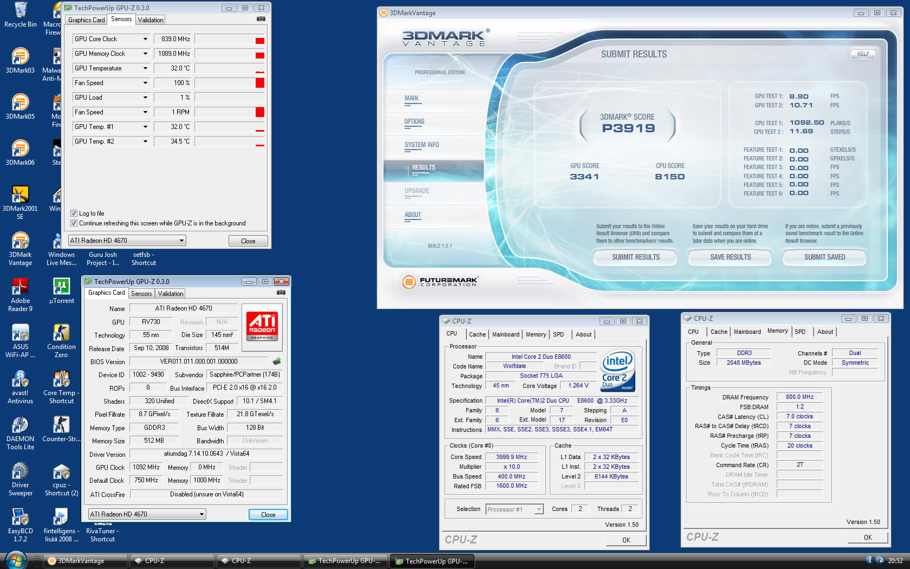Click the GPU Clock 1092 MHz field

tap(146, 467)
